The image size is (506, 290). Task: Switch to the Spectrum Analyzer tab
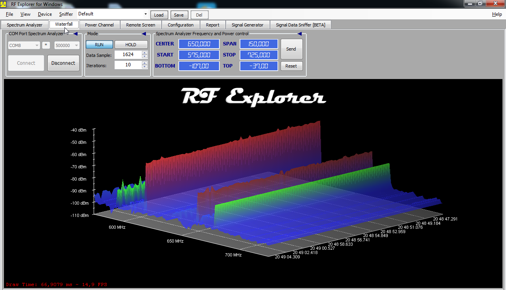25,25
